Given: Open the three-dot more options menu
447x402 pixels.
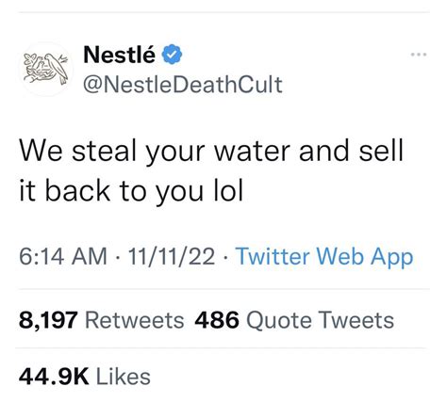Looking at the screenshot, I should [419, 55].
